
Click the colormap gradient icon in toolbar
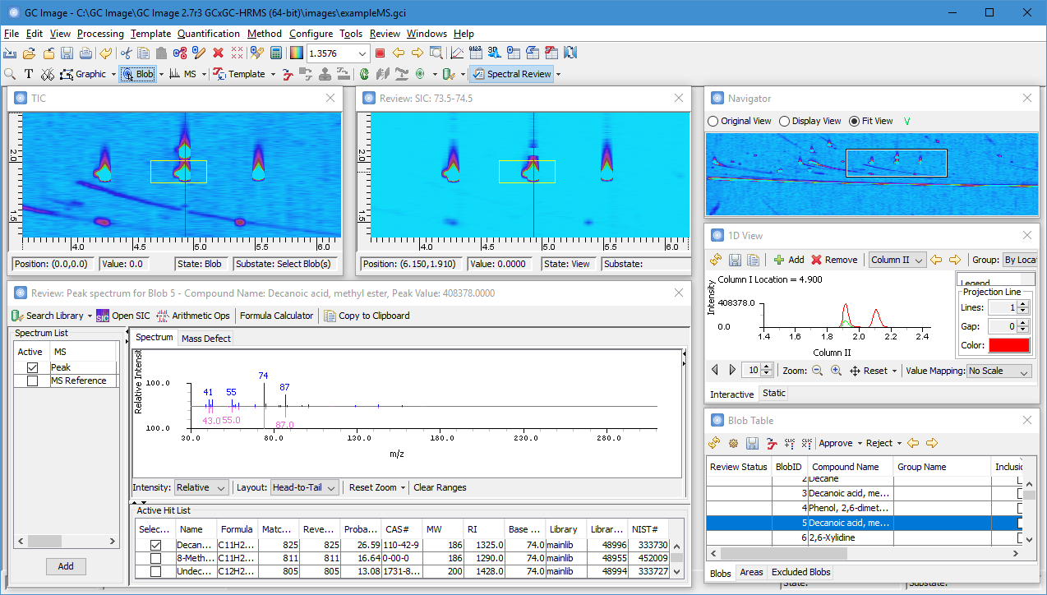296,53
